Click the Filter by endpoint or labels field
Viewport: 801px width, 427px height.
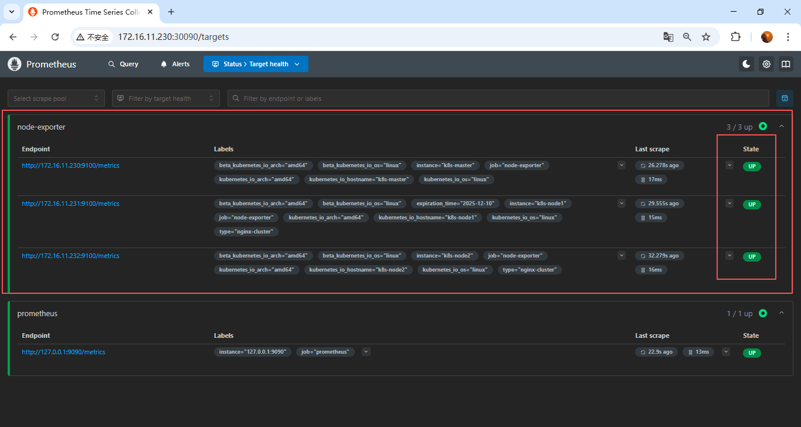pyautogui.click(x=498, y=99)
